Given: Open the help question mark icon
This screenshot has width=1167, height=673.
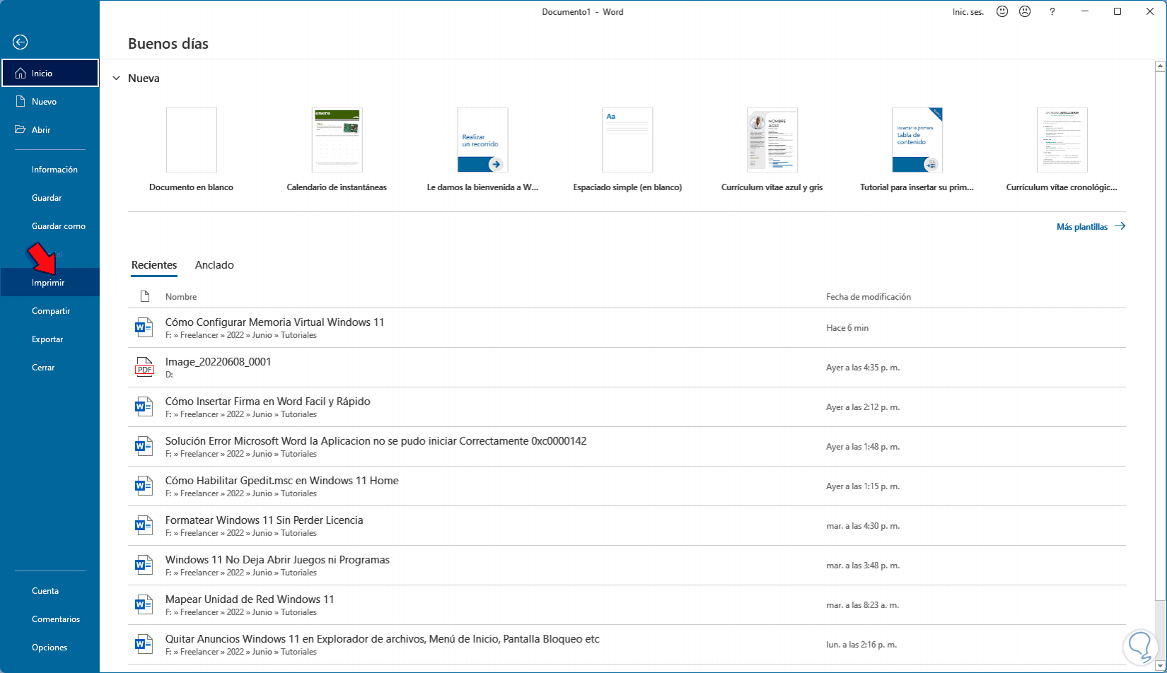Looking at the screenshot, I should (1052, 12).
